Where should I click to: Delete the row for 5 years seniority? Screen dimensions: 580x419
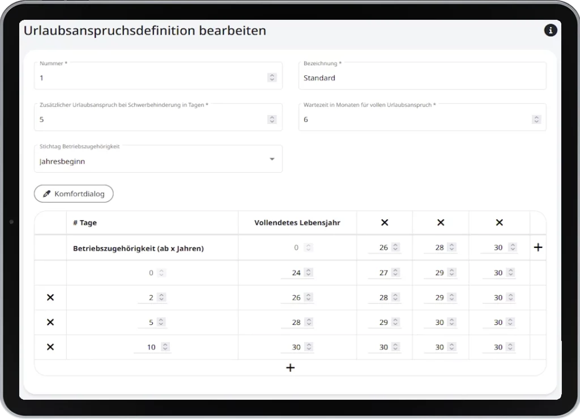point(50,322)
